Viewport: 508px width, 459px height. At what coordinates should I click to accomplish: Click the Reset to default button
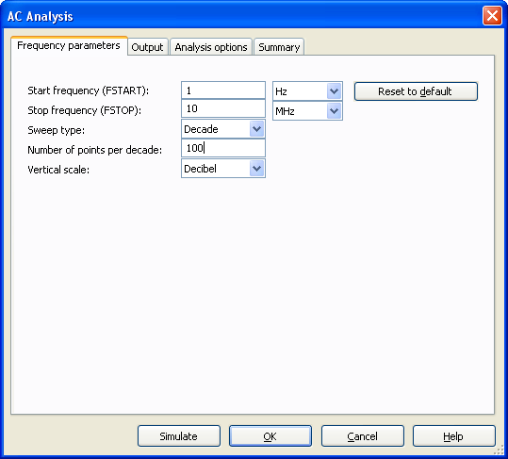coord(416,91)
